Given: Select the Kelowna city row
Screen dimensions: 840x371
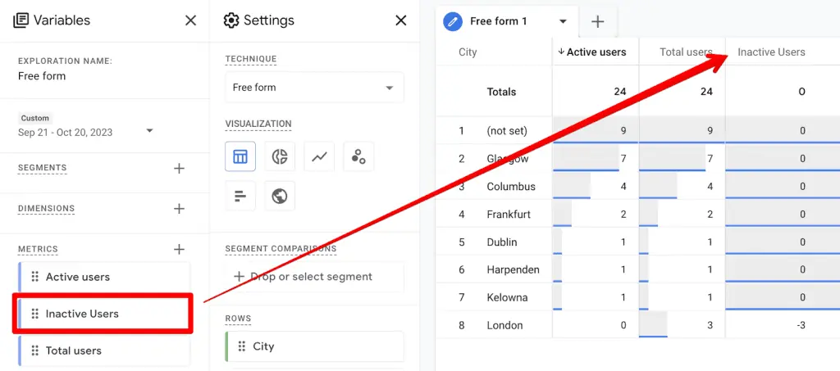Looking at the screenshot, I should (x=507, y=298).
